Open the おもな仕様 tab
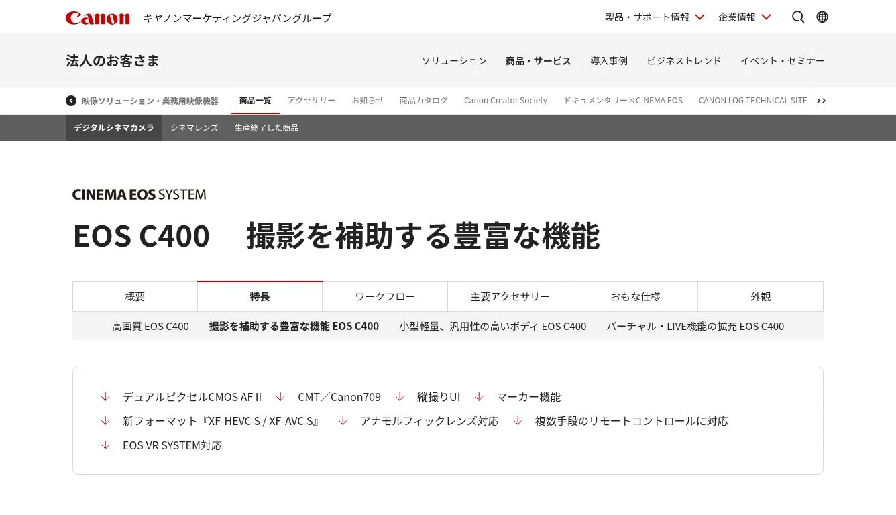 tap(635, 296)
